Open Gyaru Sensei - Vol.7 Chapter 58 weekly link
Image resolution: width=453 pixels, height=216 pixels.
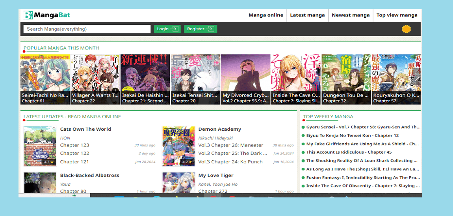[x=363, y=127]
